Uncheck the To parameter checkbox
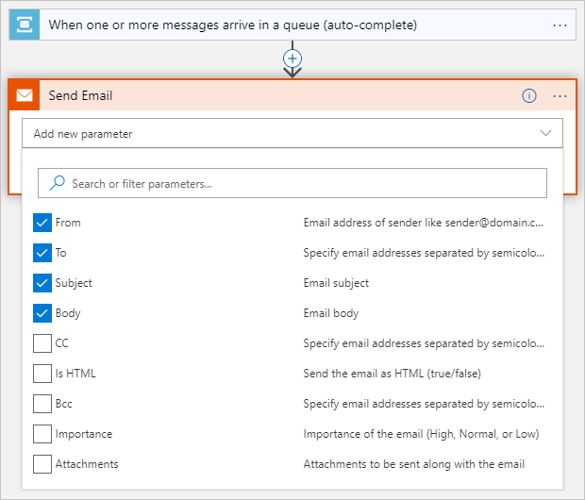Viewport: 585px width, 500px height. pos(42,253)
